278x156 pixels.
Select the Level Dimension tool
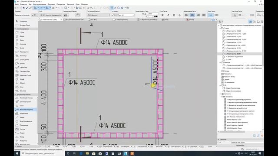click(x=26, y=102)
